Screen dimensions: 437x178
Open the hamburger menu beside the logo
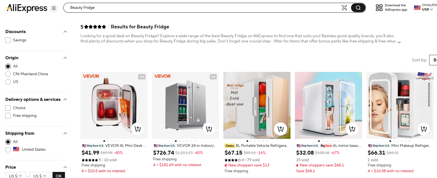click(x=54, y=8)
